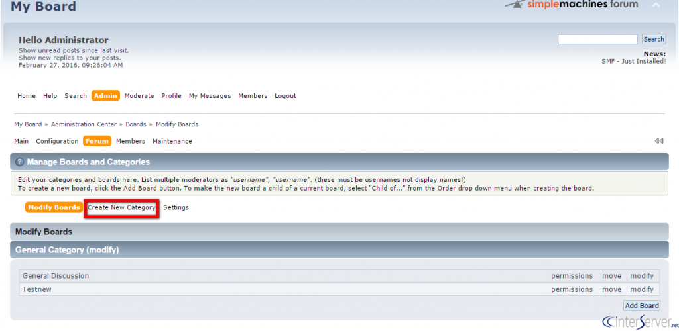Open the Home menu item

[x=27, y=96]
